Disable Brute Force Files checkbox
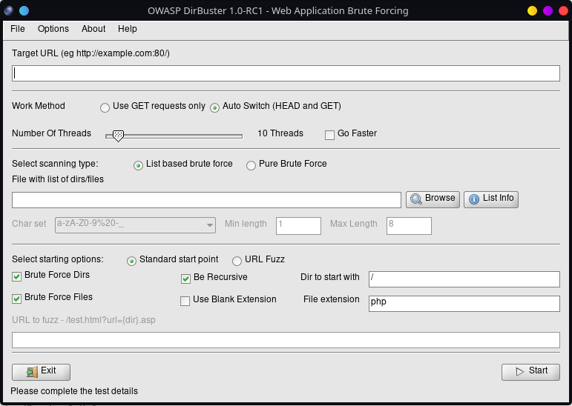Image resolution: width=572 pixels, height=406 pixels. point(17,298)
